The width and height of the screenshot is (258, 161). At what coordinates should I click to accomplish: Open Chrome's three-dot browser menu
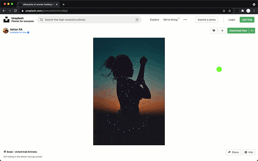(254, 11)
